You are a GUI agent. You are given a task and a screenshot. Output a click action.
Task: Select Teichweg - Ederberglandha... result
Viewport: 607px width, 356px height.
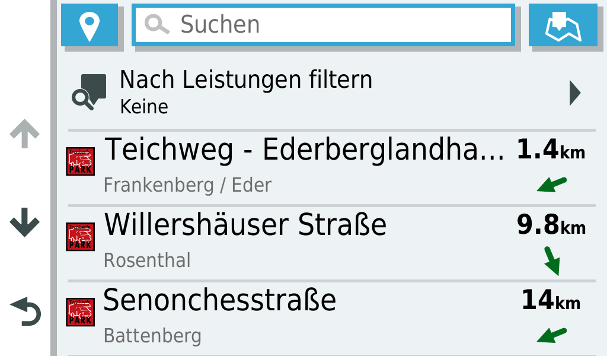click(x=304, y=152)
